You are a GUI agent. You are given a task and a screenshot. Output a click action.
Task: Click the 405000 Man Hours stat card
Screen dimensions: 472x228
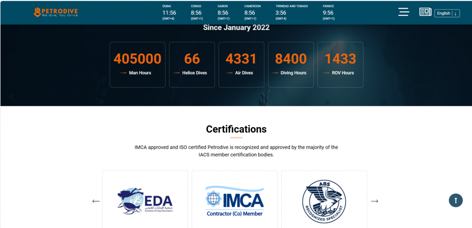click(x=138, y=64)
